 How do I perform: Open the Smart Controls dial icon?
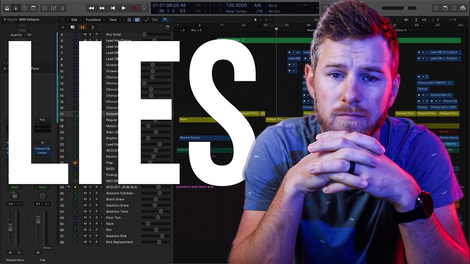pos(44,8)
